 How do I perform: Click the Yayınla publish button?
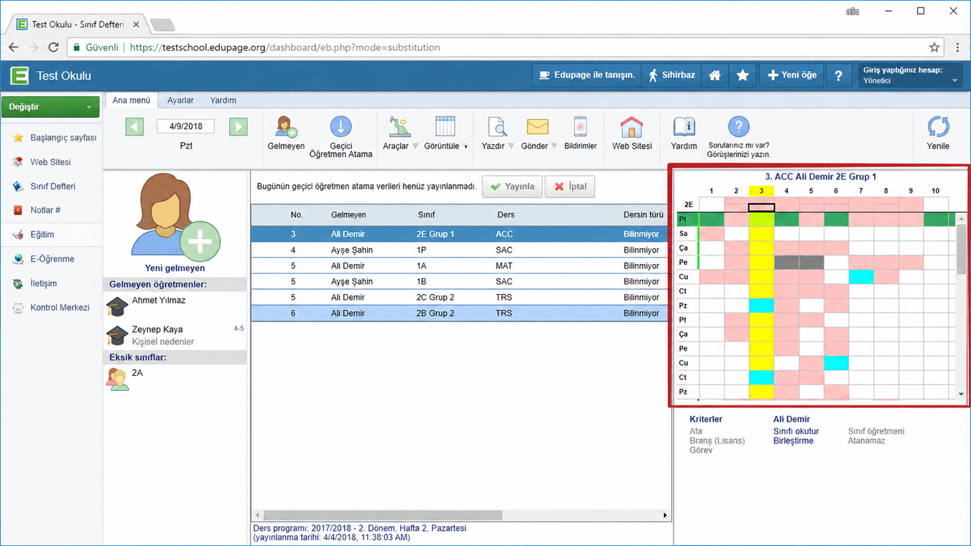(512, 187)
